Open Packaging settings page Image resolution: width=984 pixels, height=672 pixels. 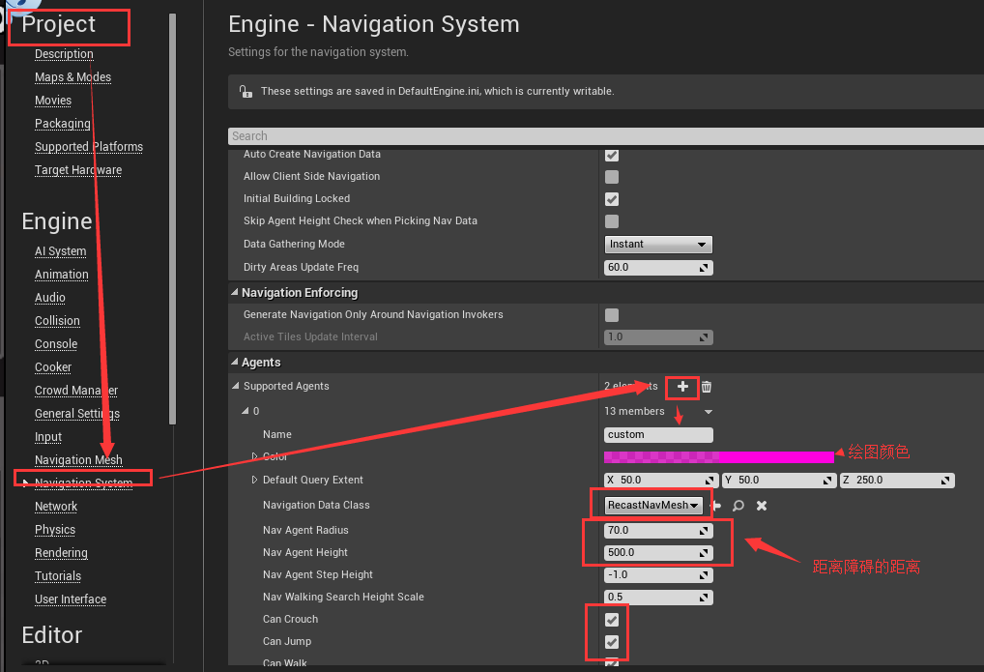pos(62,124)
